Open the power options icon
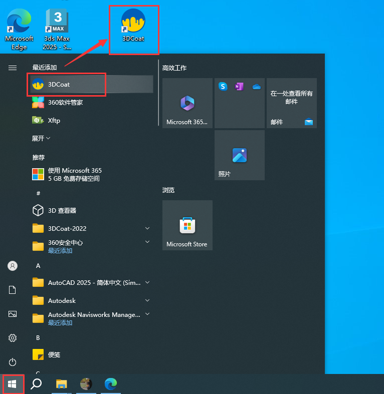Image resolution: width=384 pixels, height=394 pixels. click(x=13, y=362)
